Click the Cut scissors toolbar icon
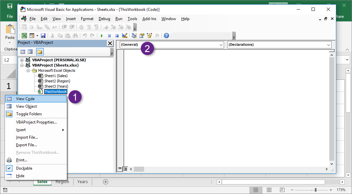Viewport: 352px width, 194px height. coord(52,36)
